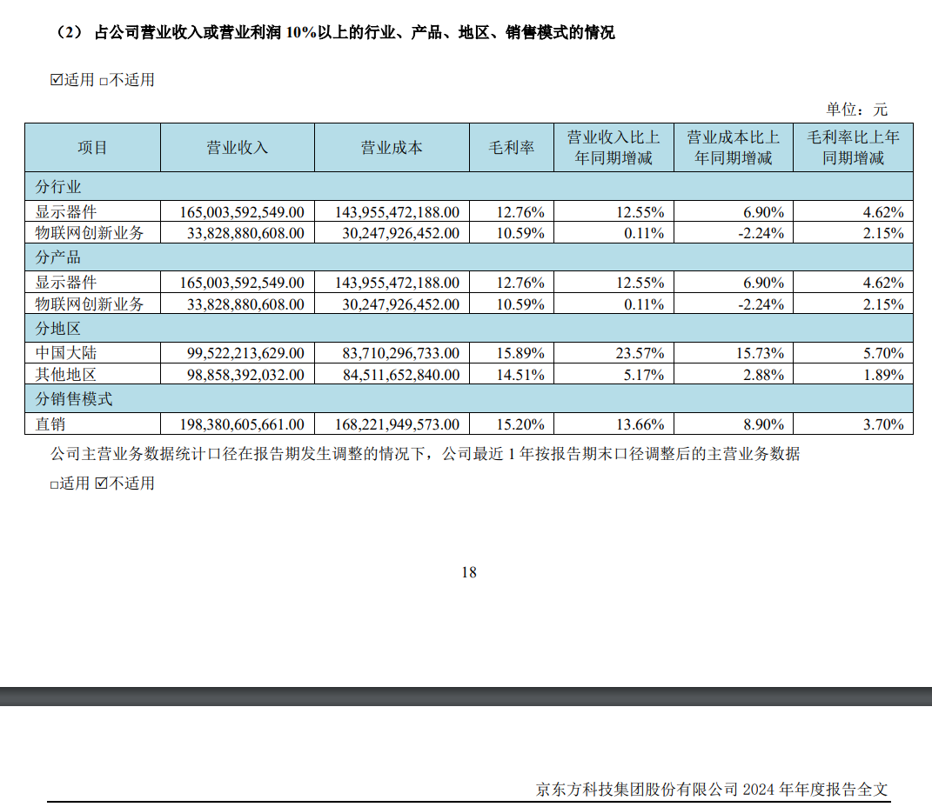This screenshot has width=932, height=807.
Task: Select the value 198,380,605,661.00
Action: pyautogui.click(x=242, y=424)
